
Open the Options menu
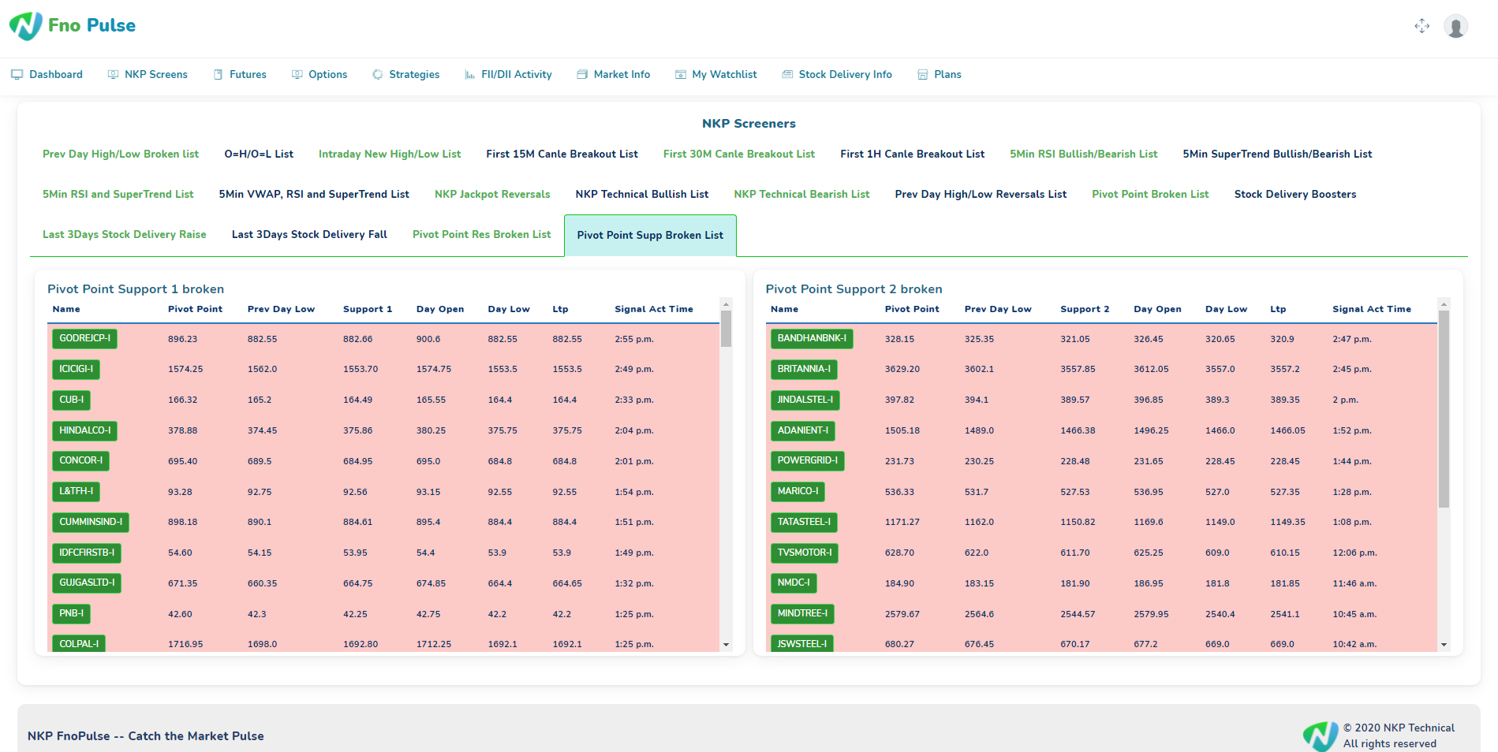click(x=327, y=75)
